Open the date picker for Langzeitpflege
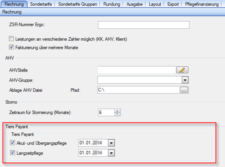 coord(111,153)
